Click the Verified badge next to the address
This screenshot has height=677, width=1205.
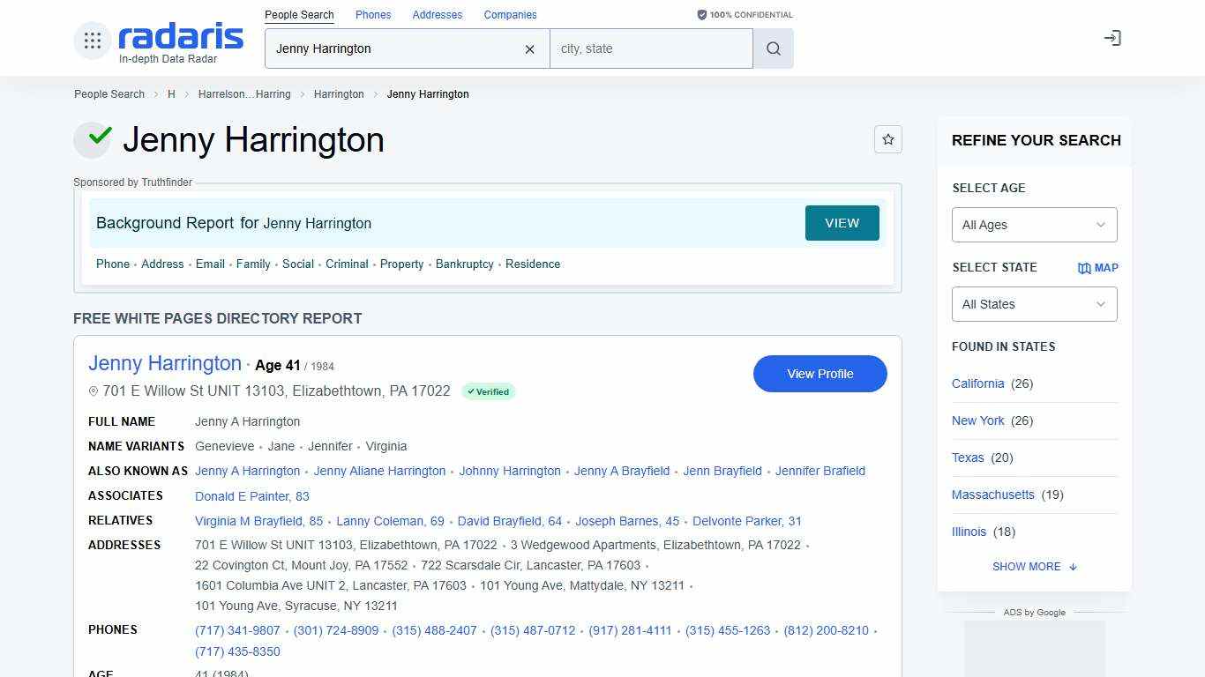[x=488, y=391]
